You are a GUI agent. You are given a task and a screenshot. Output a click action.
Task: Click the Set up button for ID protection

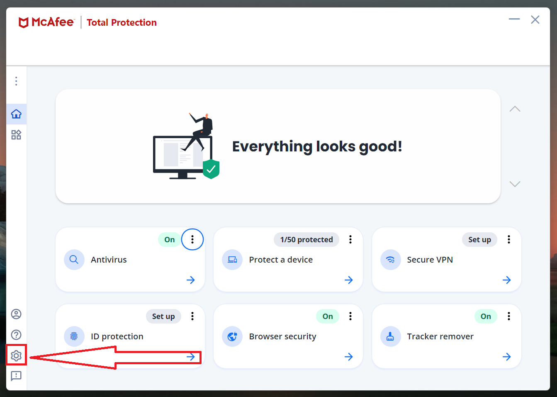pyautogui.click(x=163, y=317)
